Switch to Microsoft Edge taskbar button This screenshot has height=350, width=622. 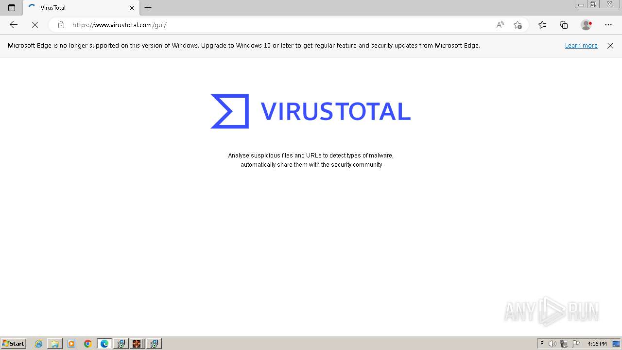coord(104,344)
